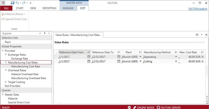This screenshot has width=209, height=109.
Task: Open the Customize Quick Access Toolbar dropdown
Action: pyautogui.click(x=30, y=3)
